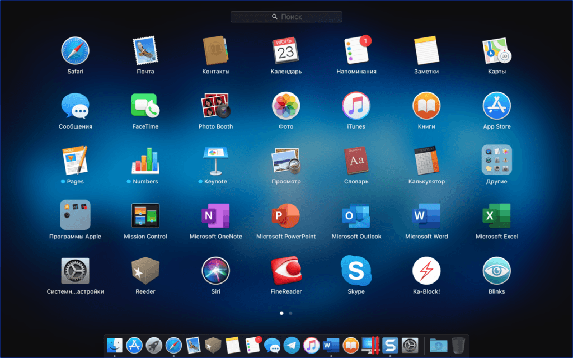The height and width of the screenshot is (358, 573).
Task: Open Microsoft PowerPoint
Action: click(x=286, y=216)
